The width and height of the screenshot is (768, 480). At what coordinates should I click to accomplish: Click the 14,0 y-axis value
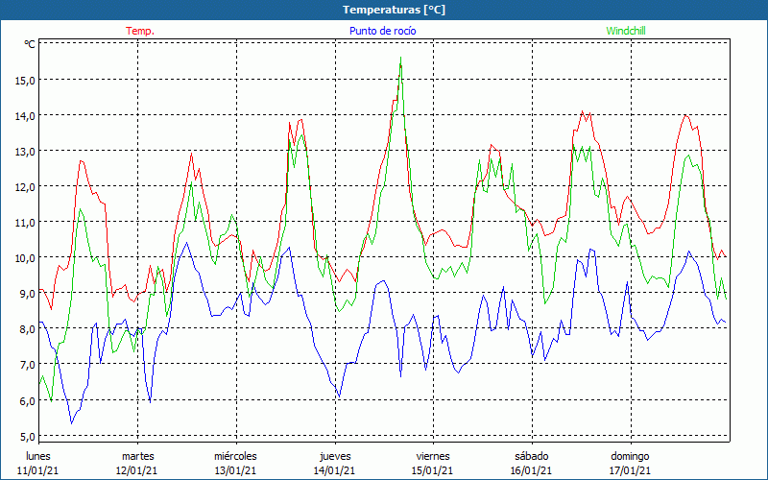click(25, 116)
